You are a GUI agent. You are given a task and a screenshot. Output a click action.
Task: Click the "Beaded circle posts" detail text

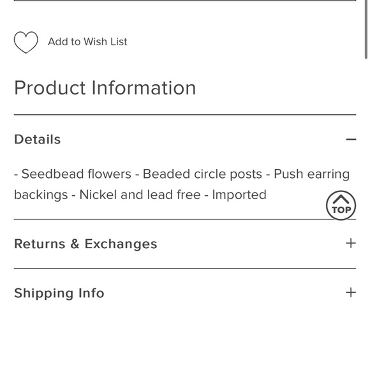[x=202, y=174]
